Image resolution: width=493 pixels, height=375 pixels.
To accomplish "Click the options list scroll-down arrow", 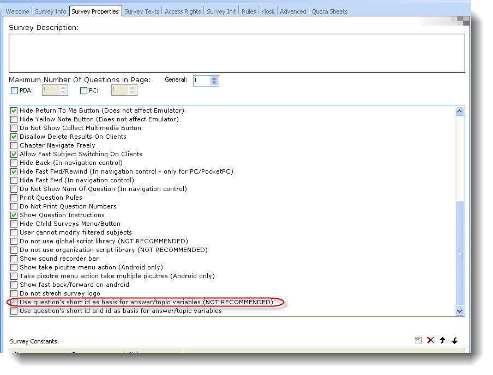I will tap(459, 311).
